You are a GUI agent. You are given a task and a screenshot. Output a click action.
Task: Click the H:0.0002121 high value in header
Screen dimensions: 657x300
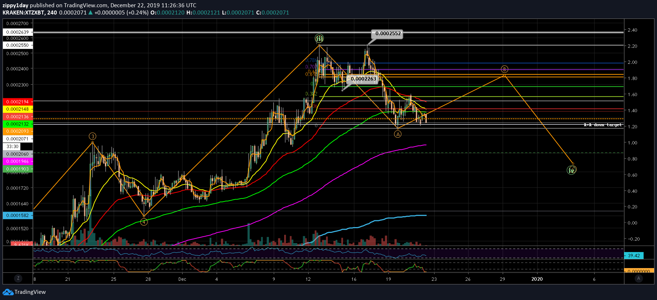coord(203,13)
